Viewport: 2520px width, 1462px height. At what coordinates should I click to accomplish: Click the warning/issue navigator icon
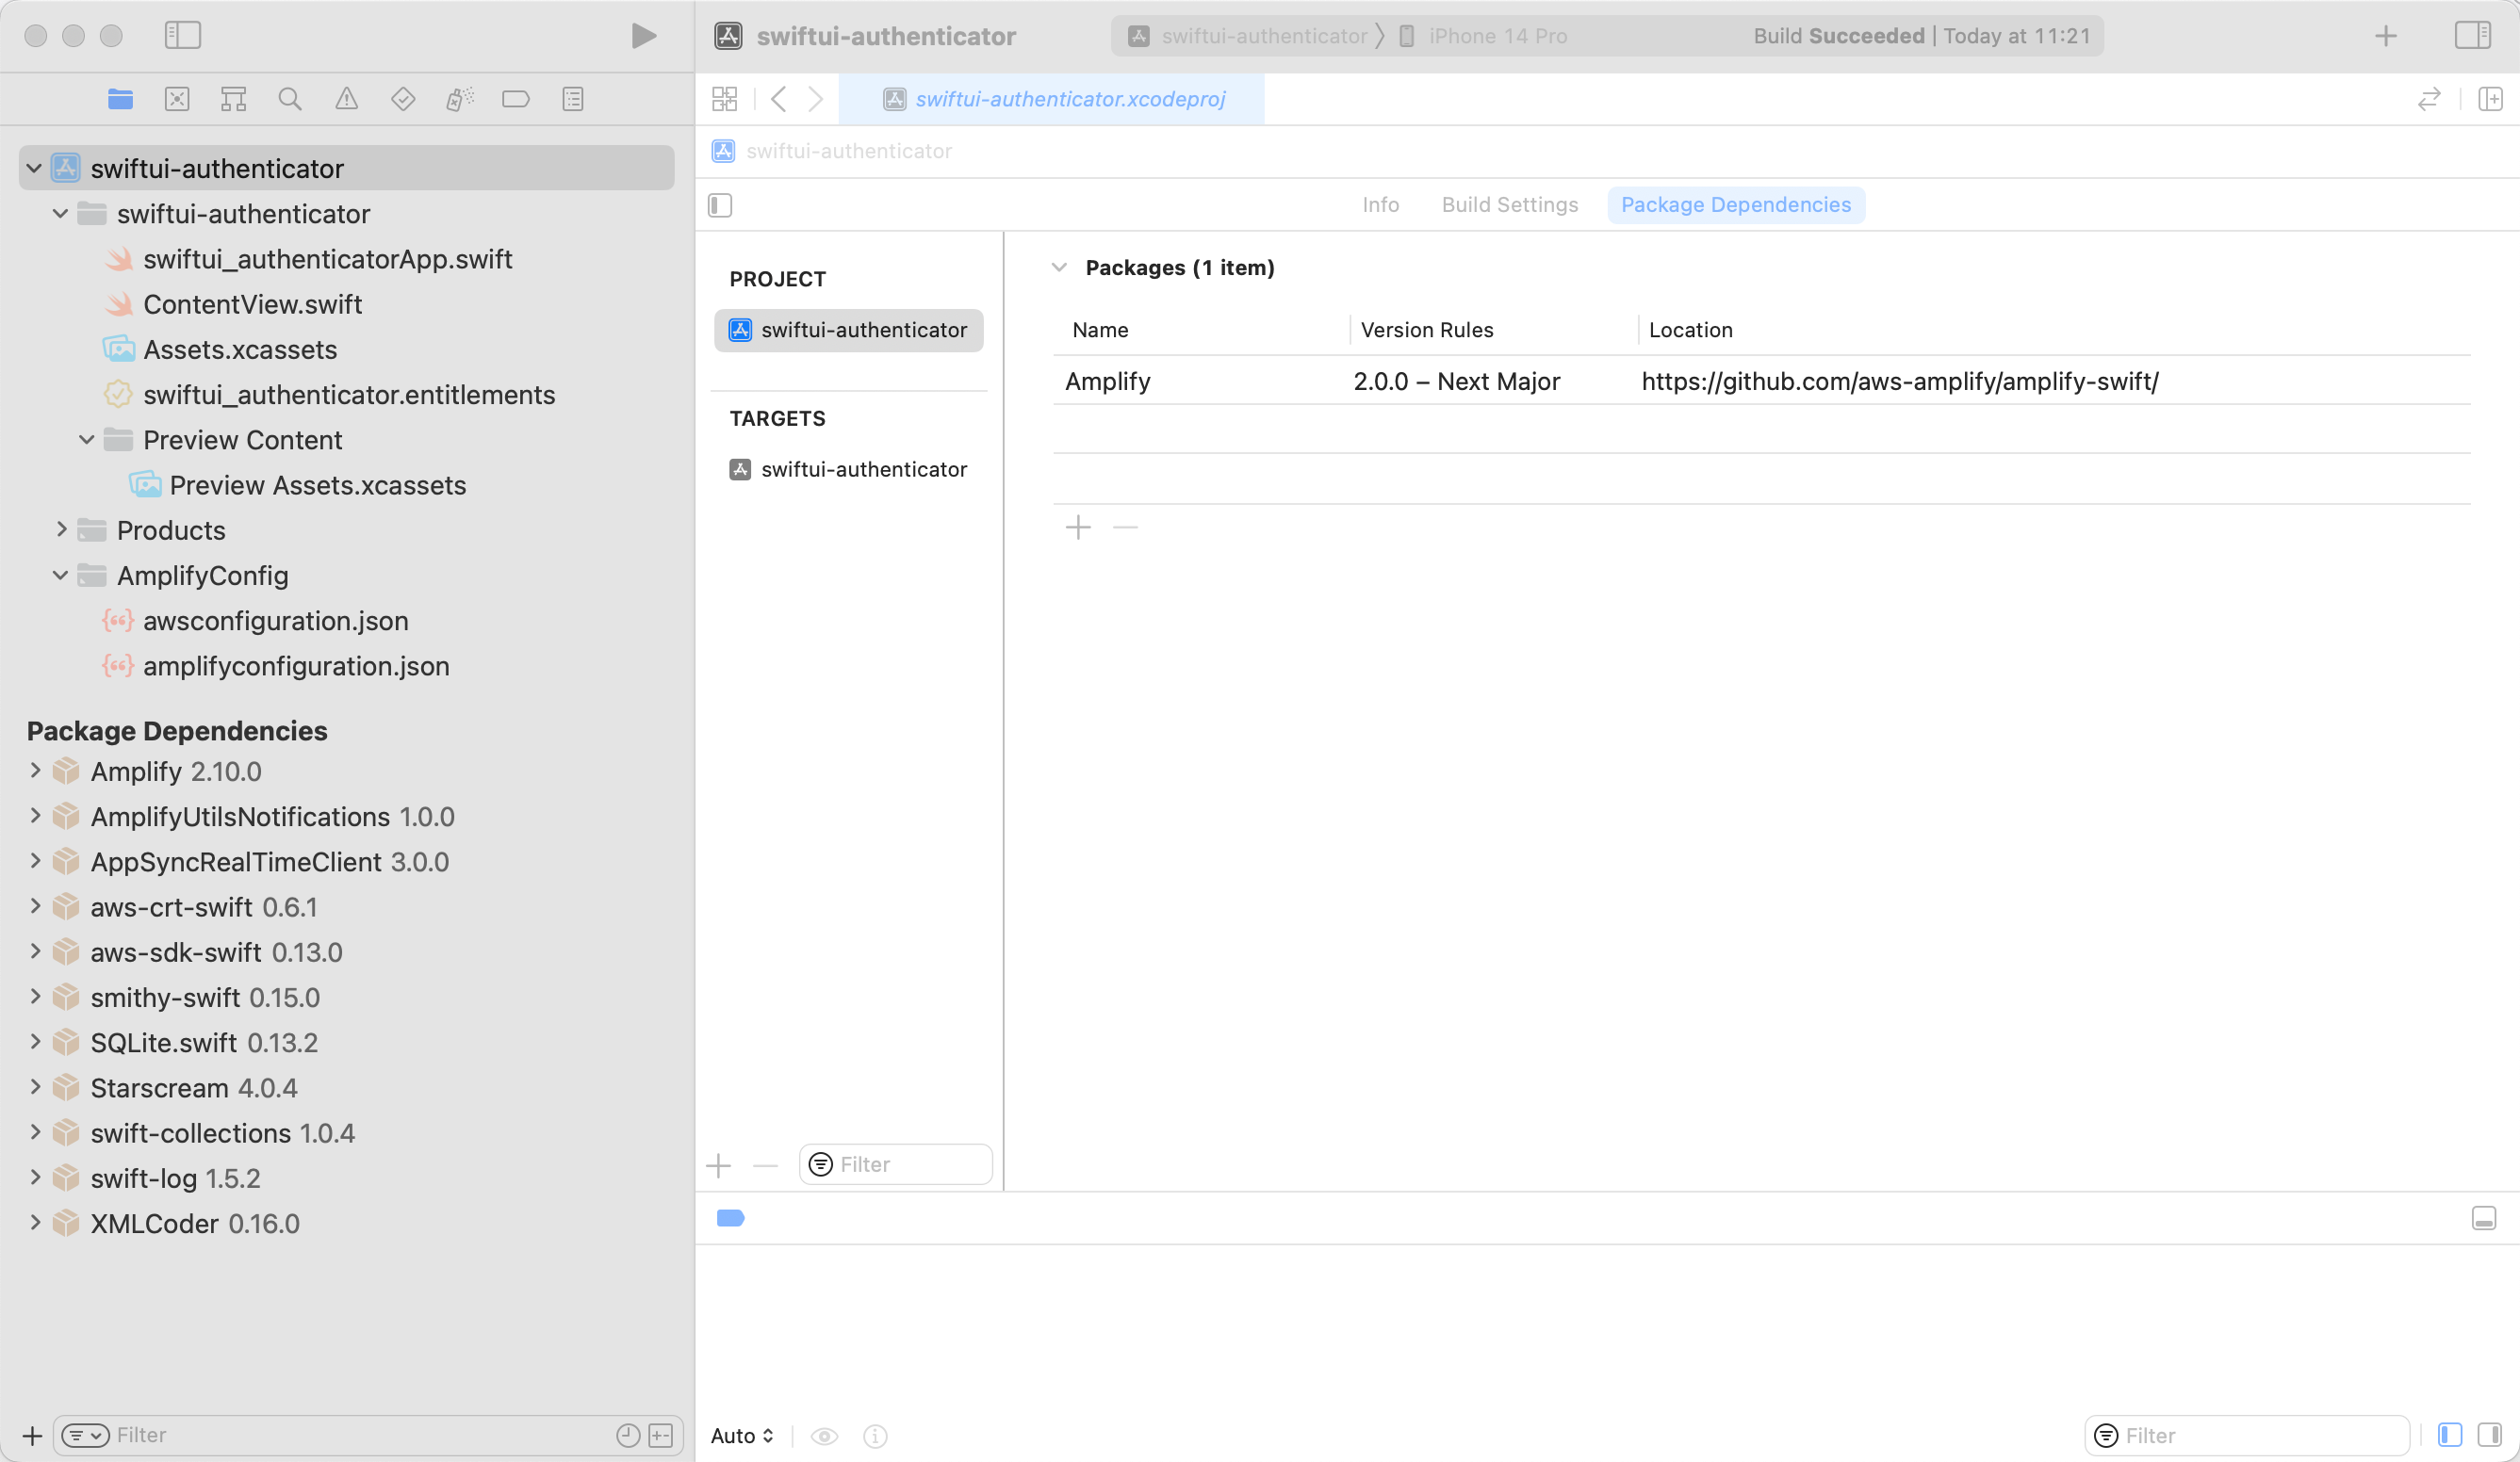(346, 99)
